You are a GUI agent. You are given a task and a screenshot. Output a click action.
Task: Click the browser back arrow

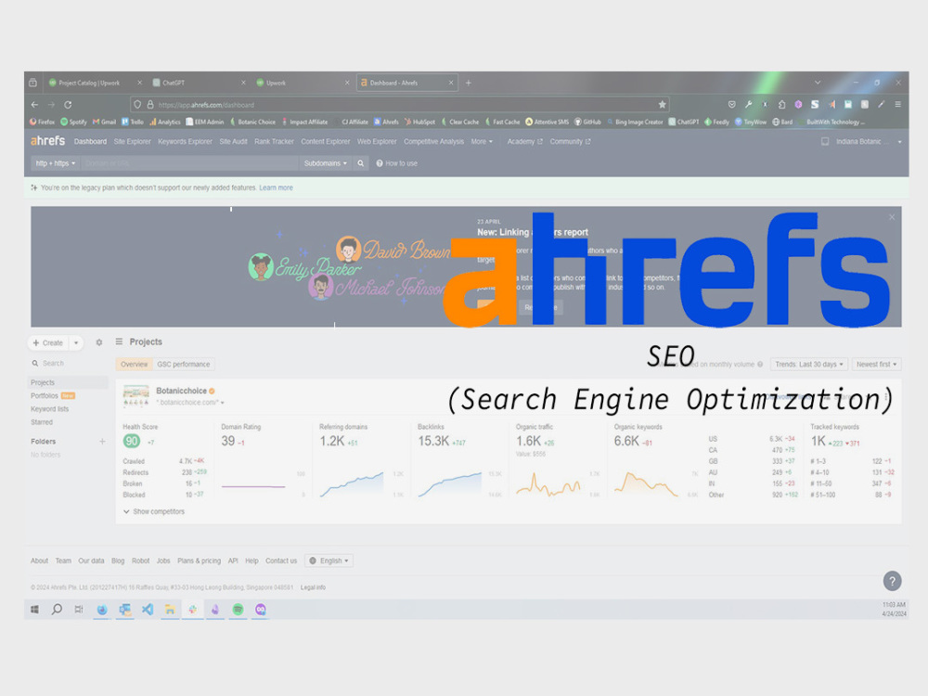(34, 105)
